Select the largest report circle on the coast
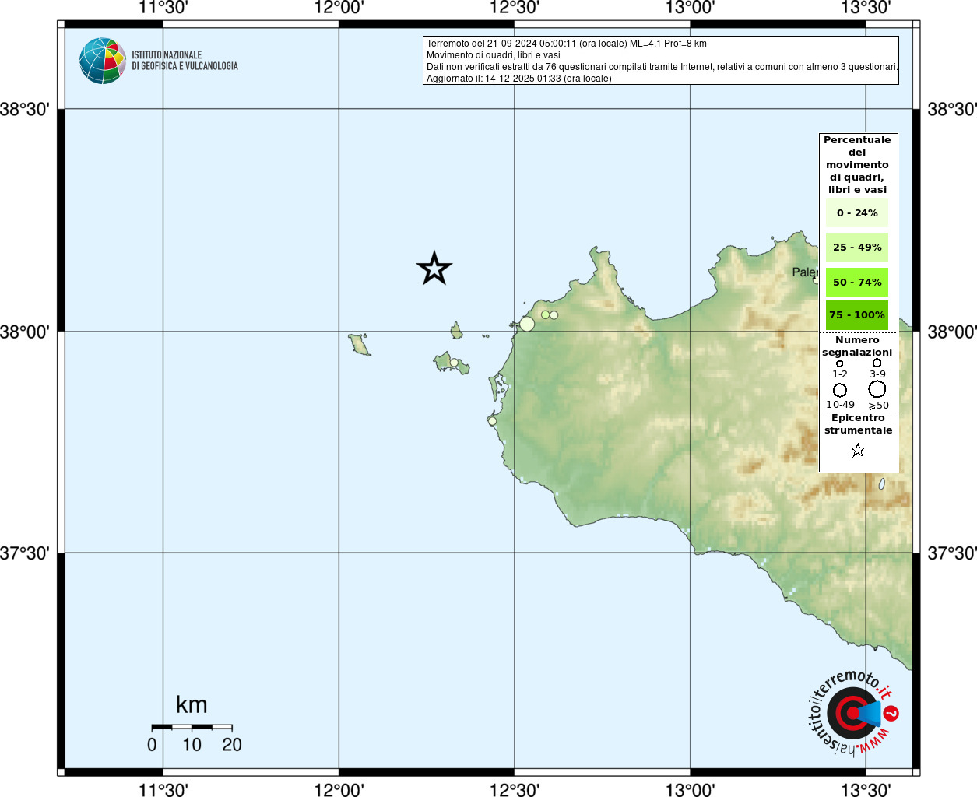 coord(527,324)
